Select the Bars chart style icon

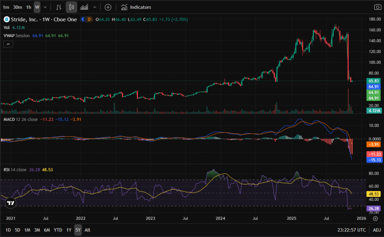pyautogui.click(x=58, y=7)
